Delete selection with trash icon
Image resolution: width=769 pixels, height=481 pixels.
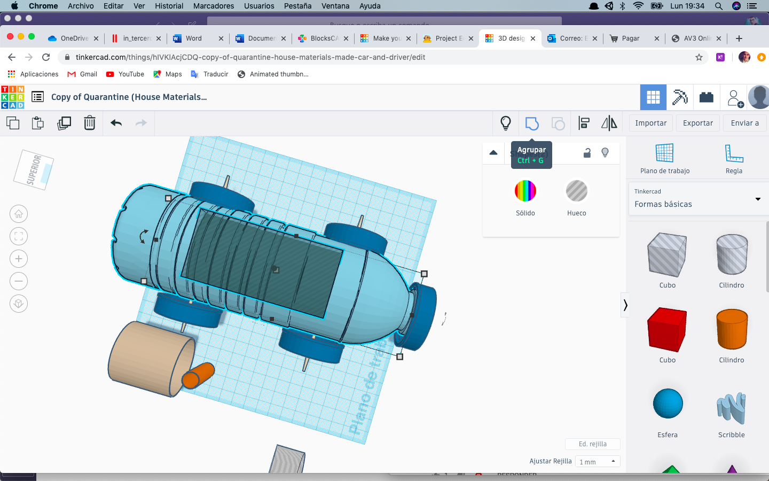[90, 123]
